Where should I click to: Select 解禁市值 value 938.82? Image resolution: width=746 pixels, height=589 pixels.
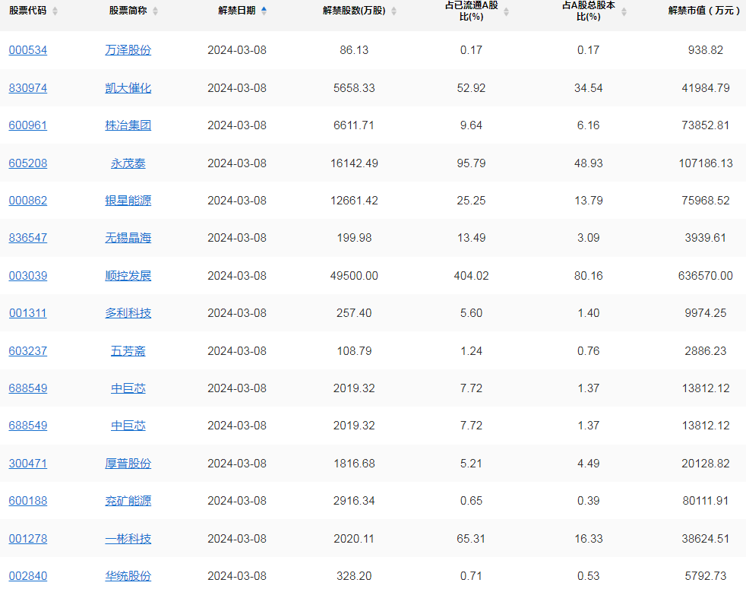(x=706, y=50)
